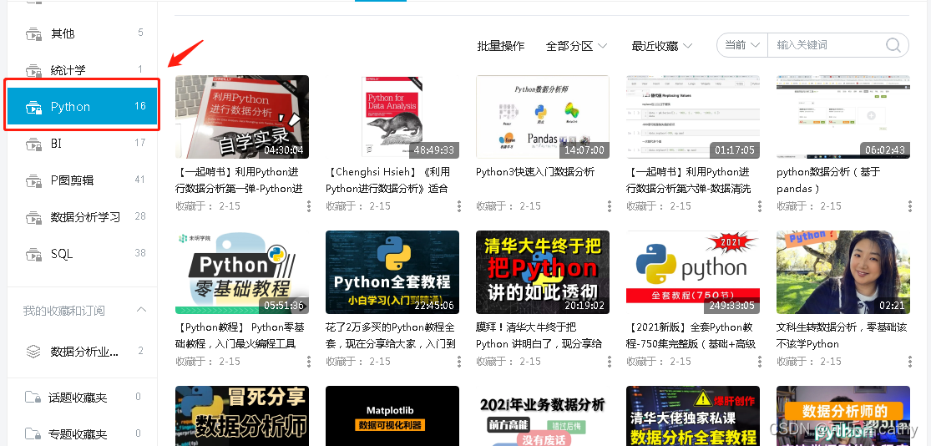
Task: Select the BI favorites folder
Action: 83,144
